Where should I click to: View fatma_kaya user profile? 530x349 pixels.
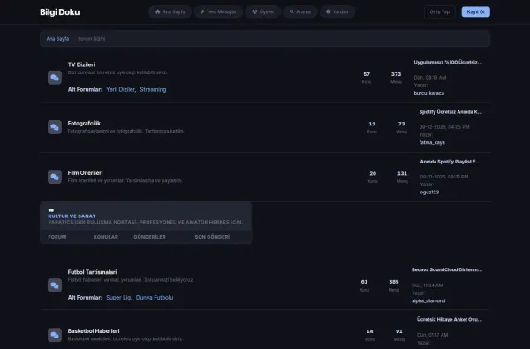[x=432, y=143]
